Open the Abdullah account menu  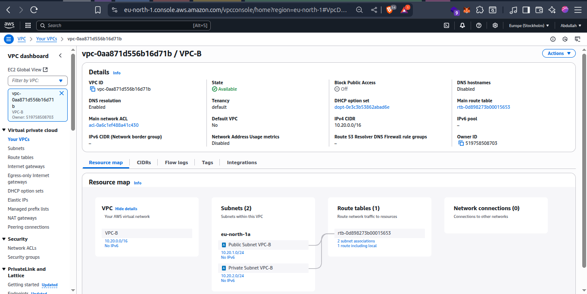point(571,25)
